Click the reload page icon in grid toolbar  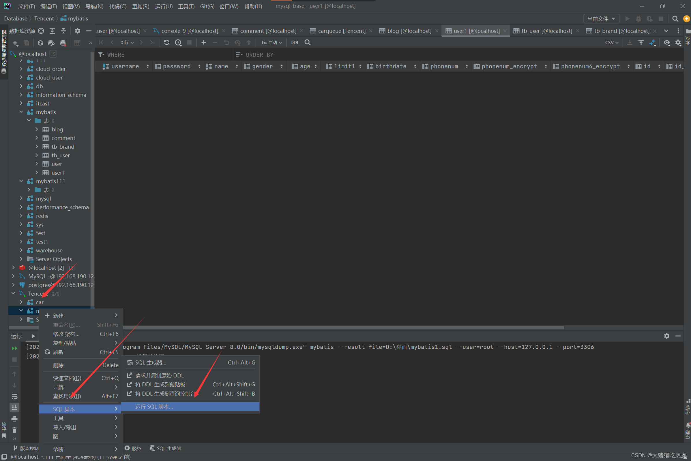[x=167, y=43]
